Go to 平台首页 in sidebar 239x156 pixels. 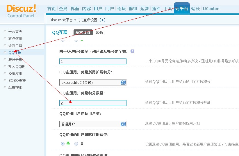(15, 31)
